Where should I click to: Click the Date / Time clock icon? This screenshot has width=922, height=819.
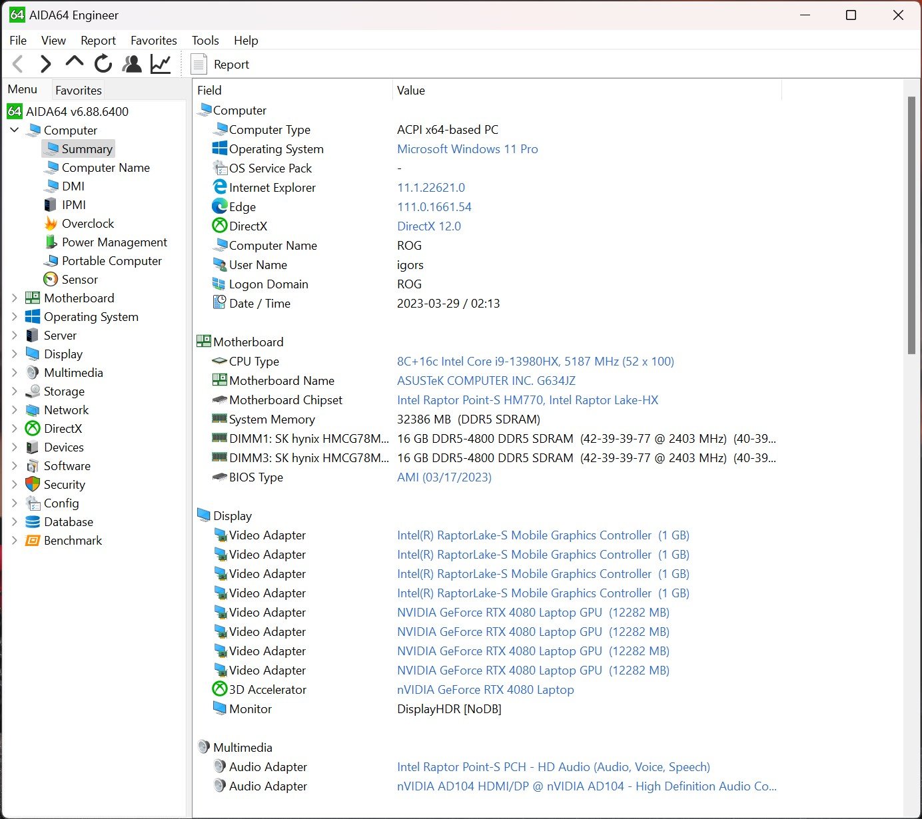[220, 303]
